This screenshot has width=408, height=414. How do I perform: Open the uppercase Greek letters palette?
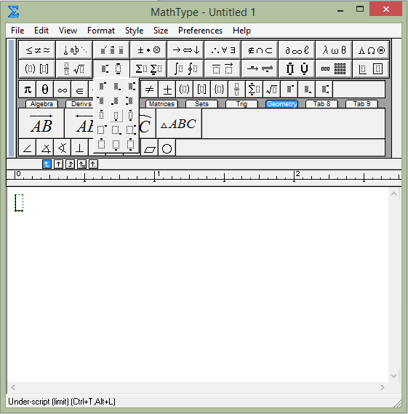click(371, 50)
